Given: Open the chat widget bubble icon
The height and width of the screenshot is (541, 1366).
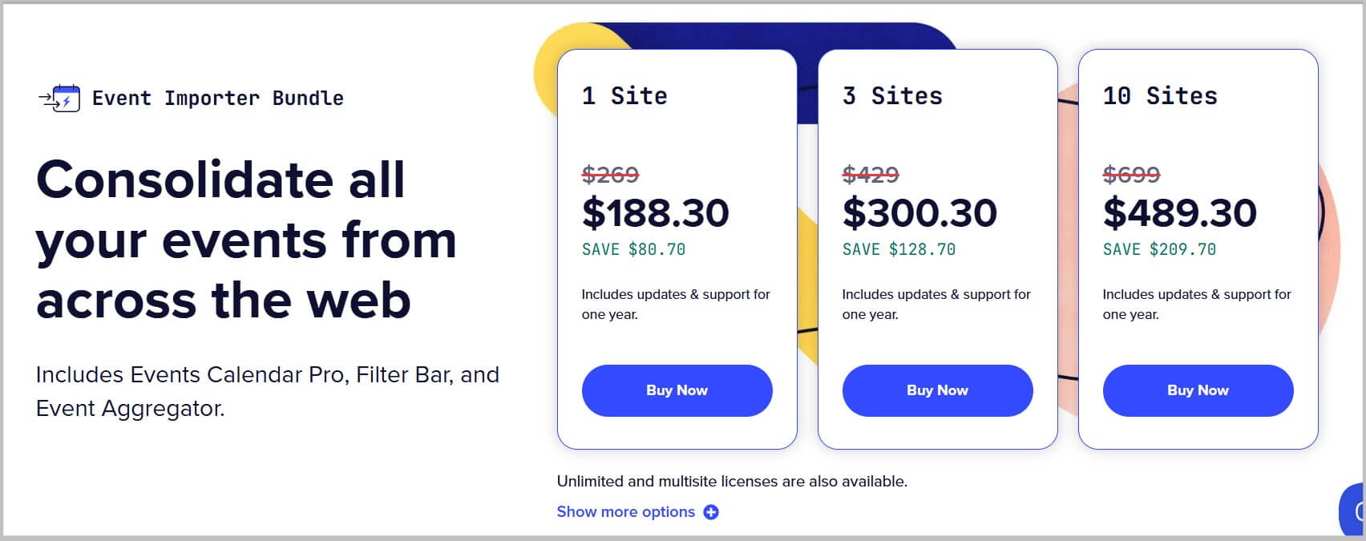Looking at the screenshot, I should pos(1355,511).
